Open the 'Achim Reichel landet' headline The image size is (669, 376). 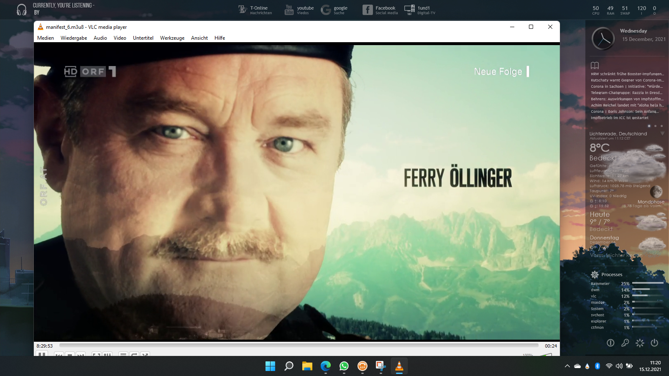click(627, 105)
